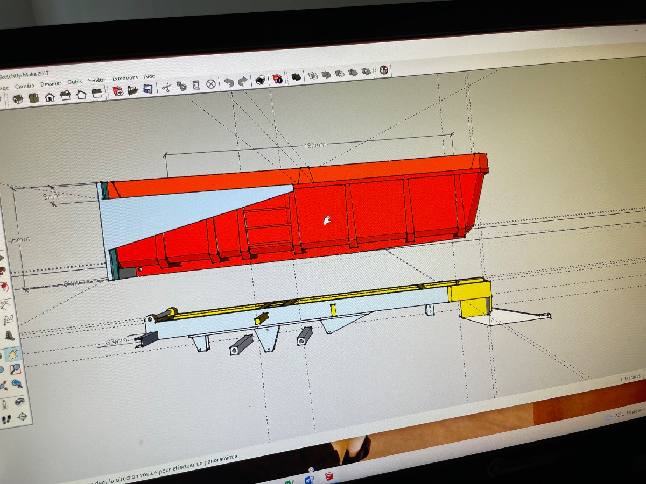646x484 pixels.
Task: Click the scissors cut icon
Action: click(166, 87)
